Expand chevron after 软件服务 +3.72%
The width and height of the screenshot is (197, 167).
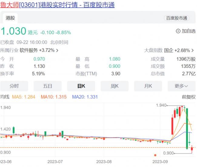57,51
